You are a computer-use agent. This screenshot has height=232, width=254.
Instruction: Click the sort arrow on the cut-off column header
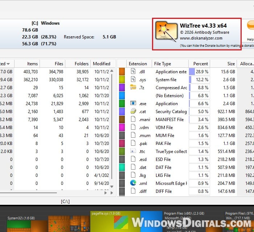coord(8,64)
